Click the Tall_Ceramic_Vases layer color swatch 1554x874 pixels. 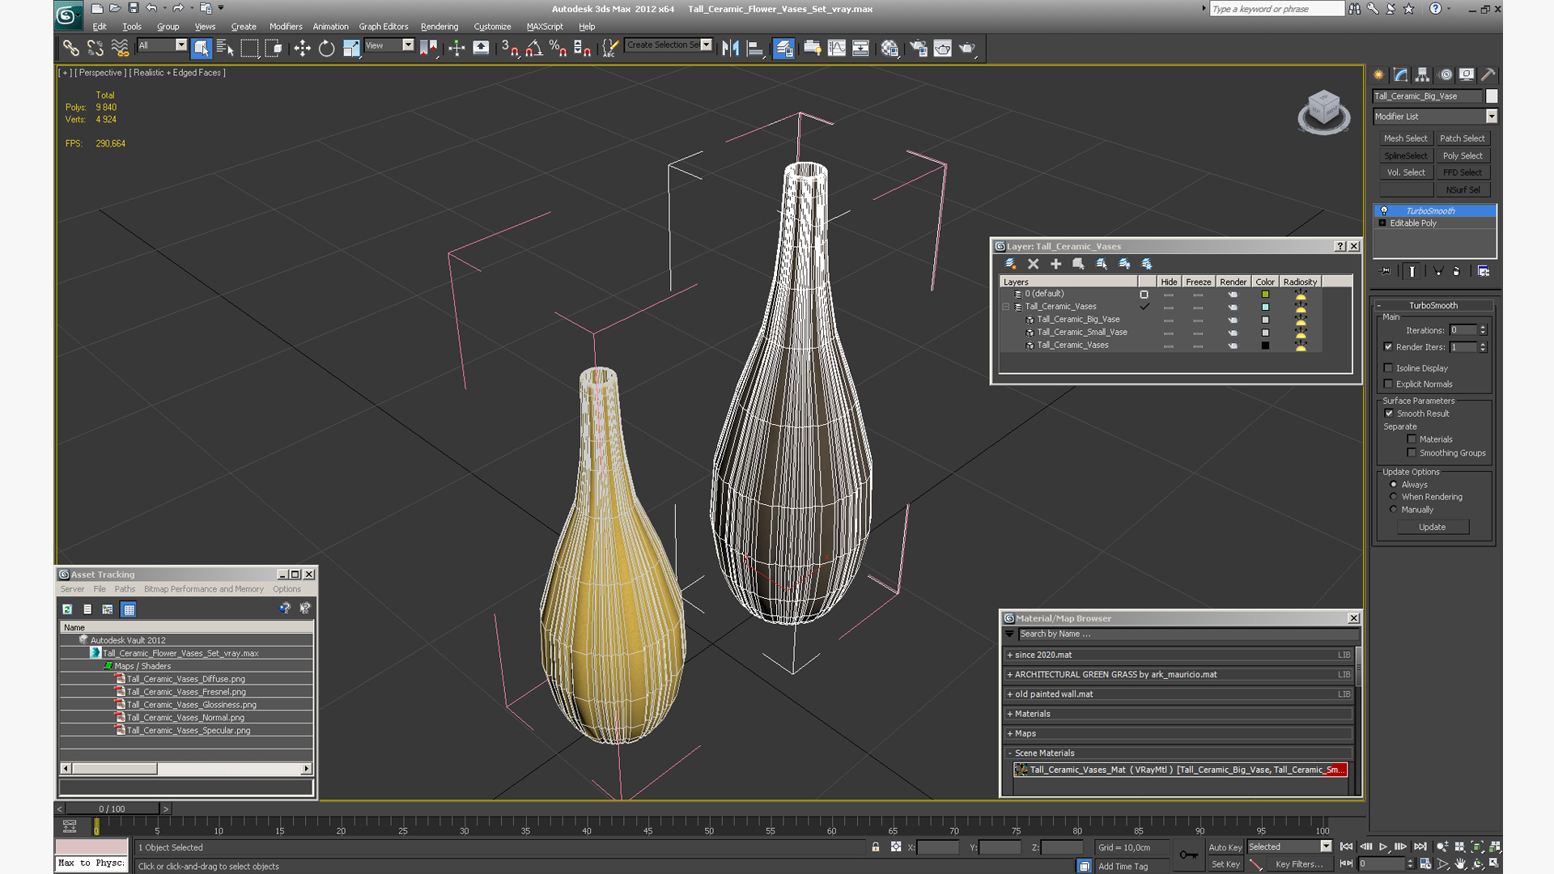pos(1265,307)
